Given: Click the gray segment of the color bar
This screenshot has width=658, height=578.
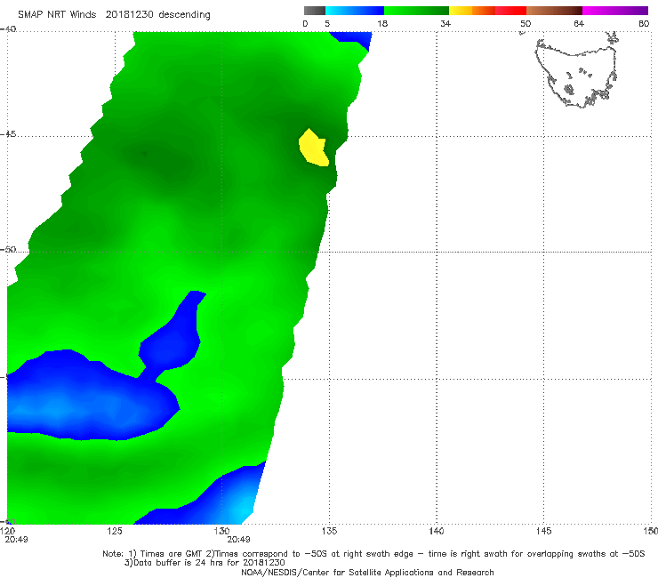Looking at the screenshot, I should coord(315,11).
